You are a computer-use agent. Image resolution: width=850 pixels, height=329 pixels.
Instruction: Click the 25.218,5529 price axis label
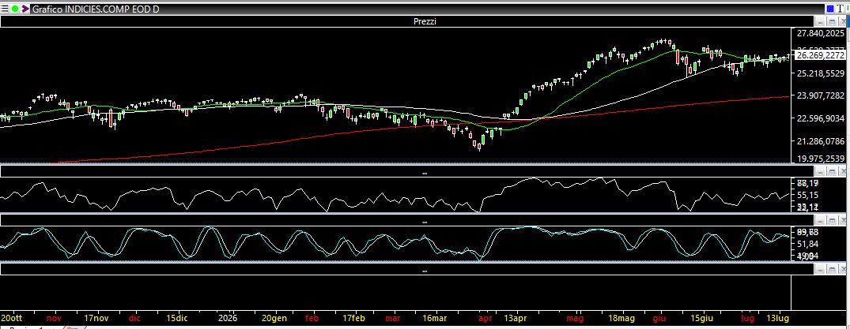[820, 73]
